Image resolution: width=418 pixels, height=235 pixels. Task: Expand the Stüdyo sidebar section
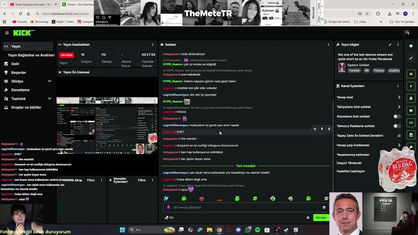coord(50,81)
